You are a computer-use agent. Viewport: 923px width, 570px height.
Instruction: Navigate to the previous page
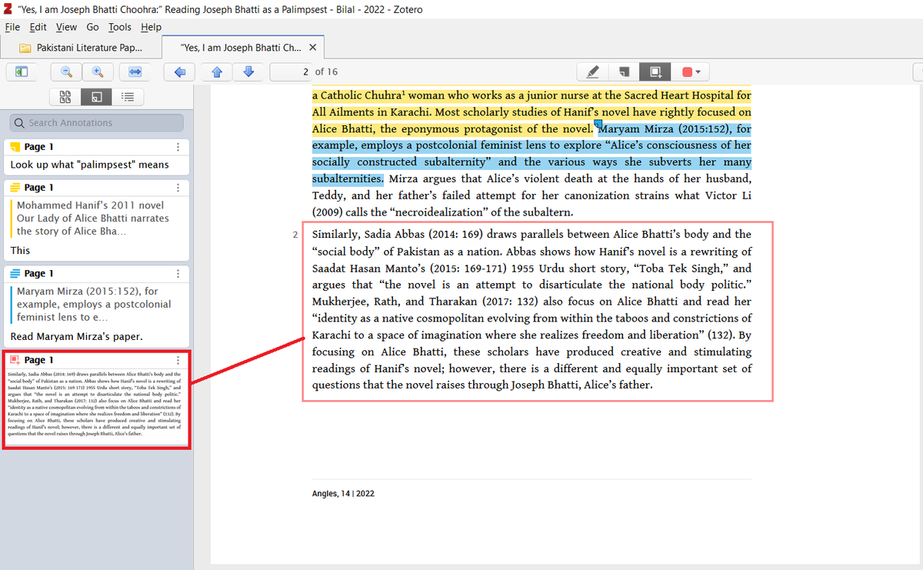click(216, 71)
